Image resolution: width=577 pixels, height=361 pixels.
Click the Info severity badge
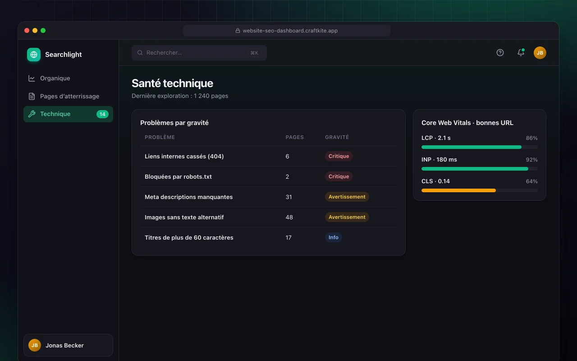(x=334, y=237)
